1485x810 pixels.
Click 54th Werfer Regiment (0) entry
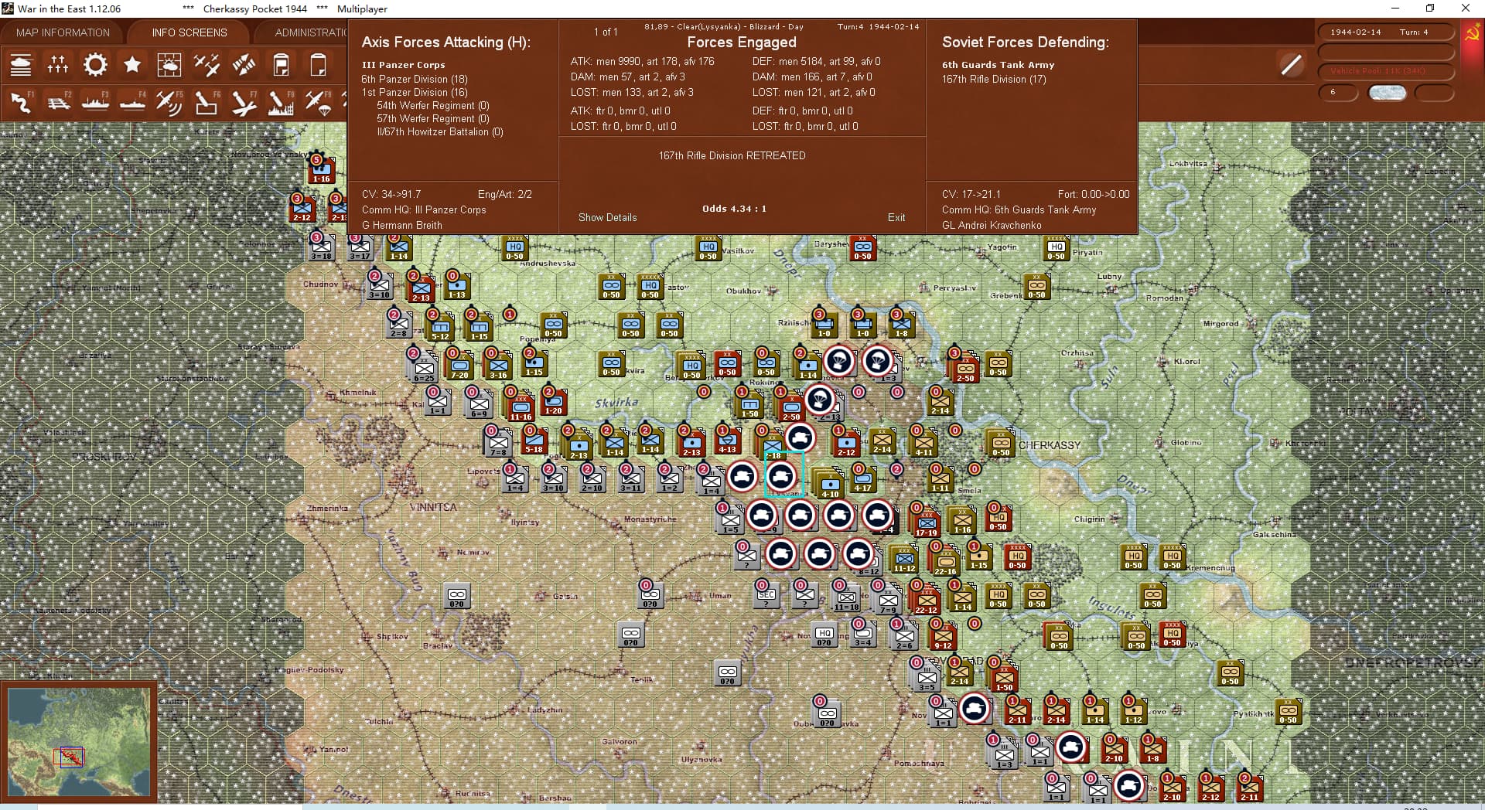(433, 105)
